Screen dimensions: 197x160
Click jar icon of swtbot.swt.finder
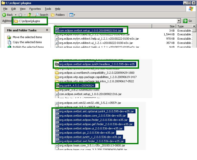click(57, 141)
